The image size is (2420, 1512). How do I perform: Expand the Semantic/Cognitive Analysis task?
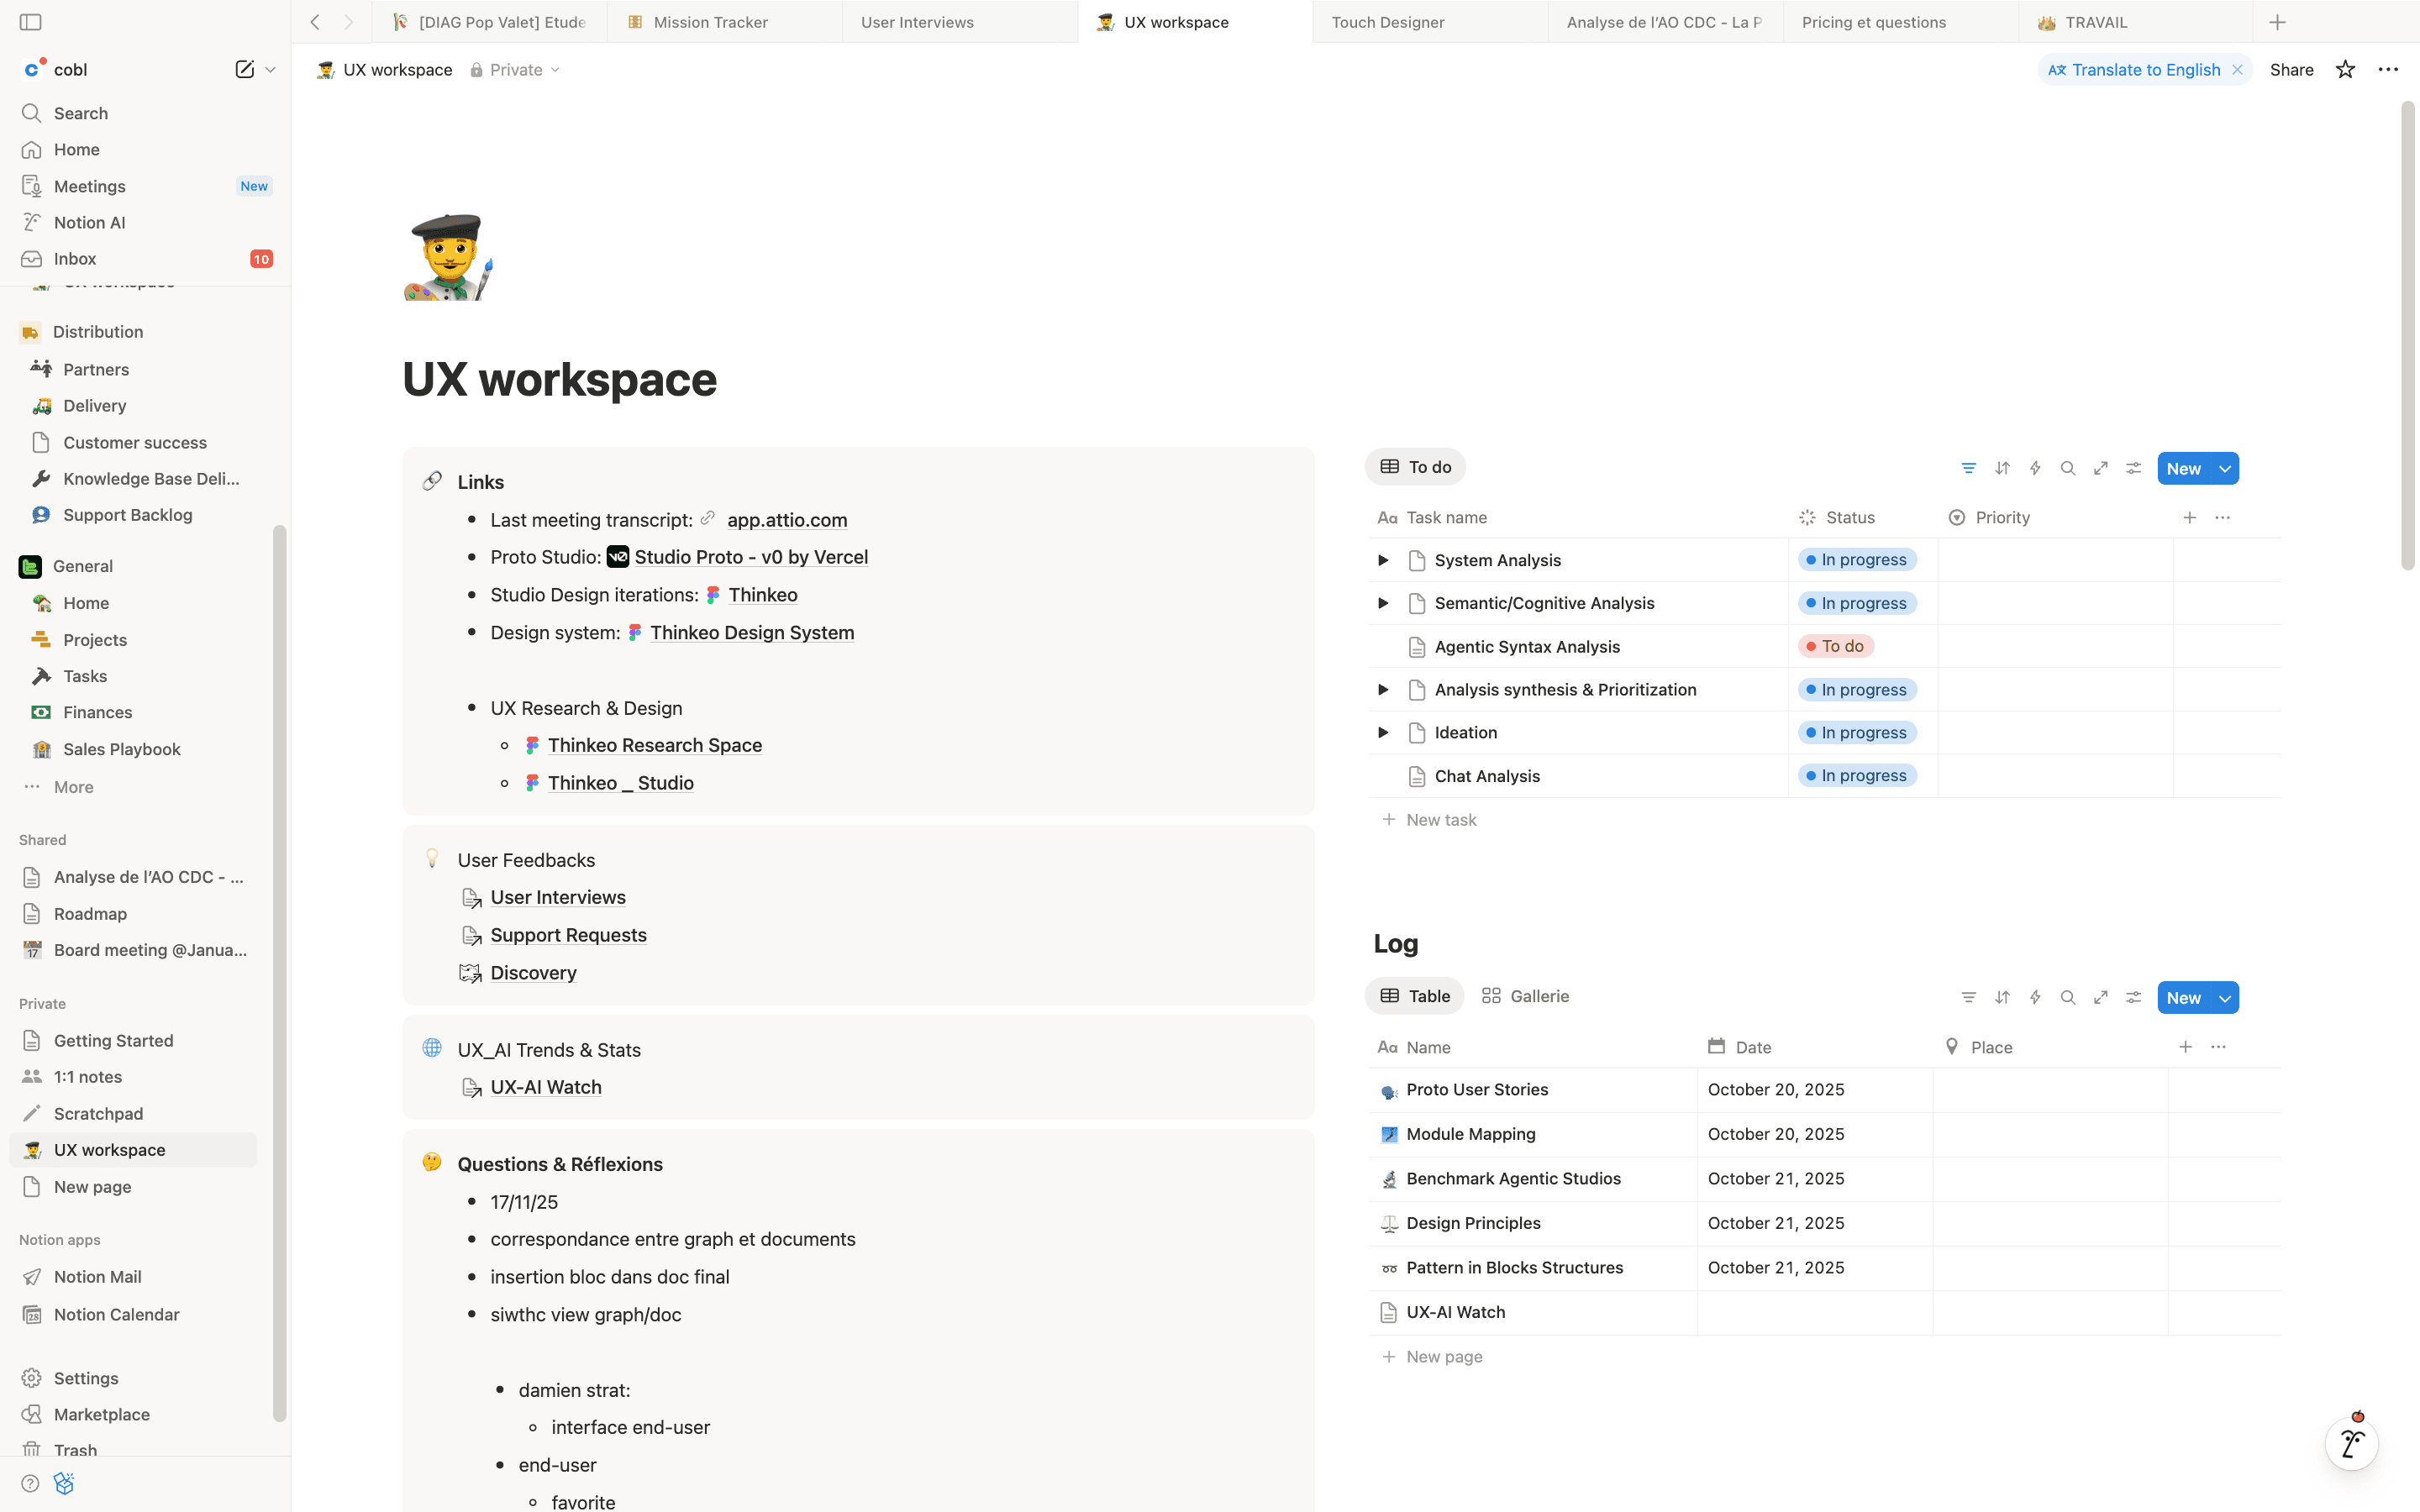click(1383, 603)
